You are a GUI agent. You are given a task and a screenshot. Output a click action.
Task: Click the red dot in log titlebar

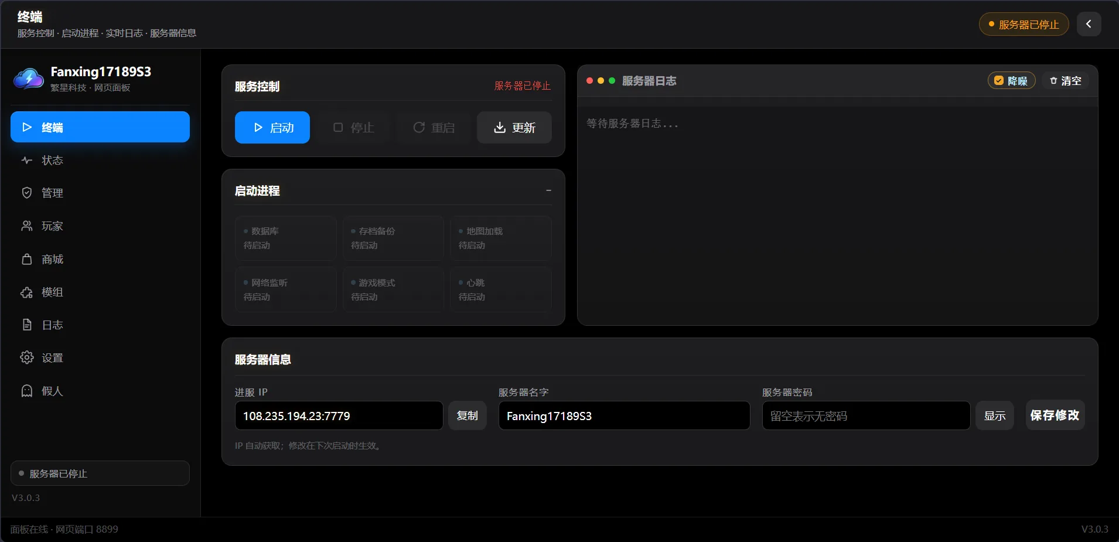(x=589, y=81)
